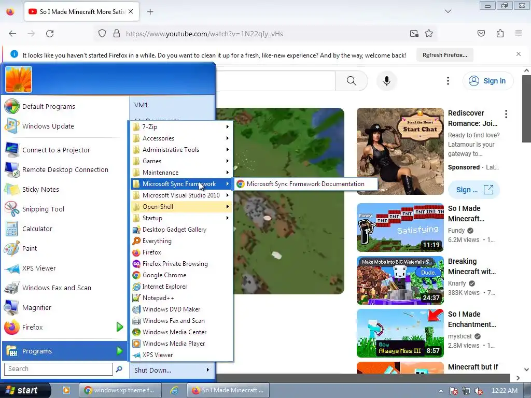Screen dimensions: 531x398
Task: Expand Administrative Tools folder
Action: pyautogui.click(x=181, y=150)
